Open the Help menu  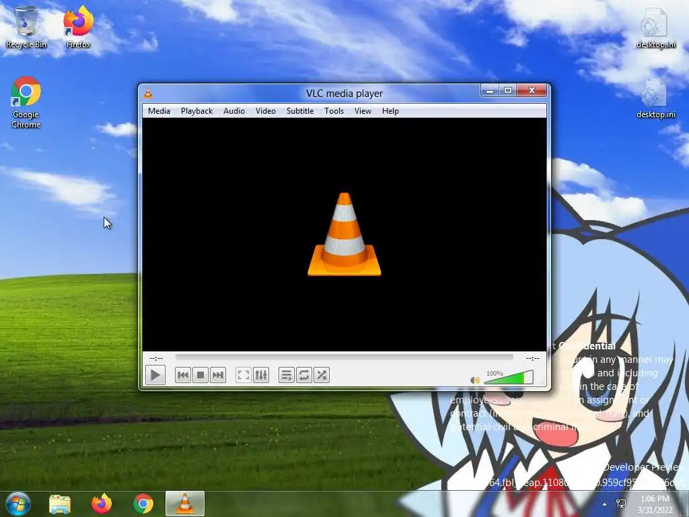390,111
